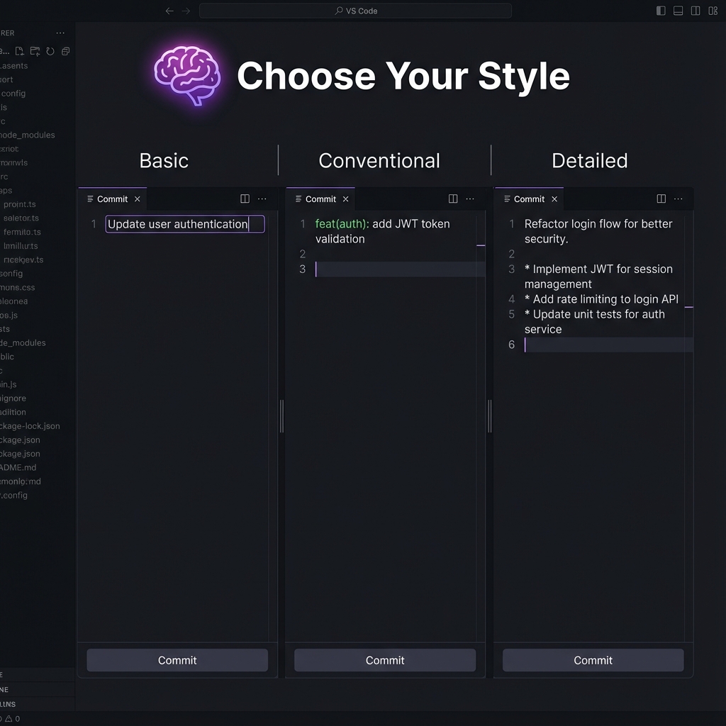
Task: Select the Commit tab in the Conventional pane
Action: [x=320, y=199]
